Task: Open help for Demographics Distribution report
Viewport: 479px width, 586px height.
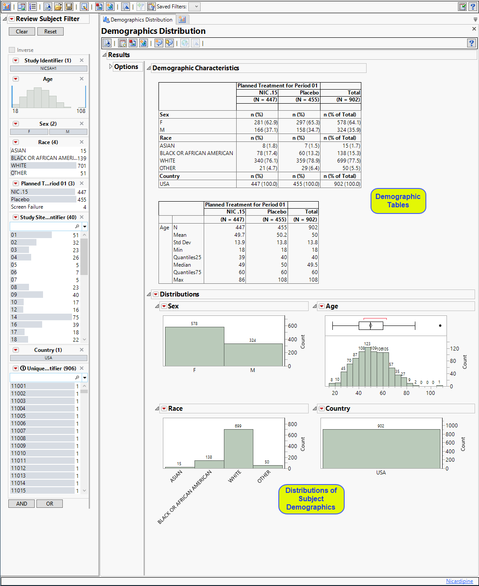Action: (x=472, y=43)
